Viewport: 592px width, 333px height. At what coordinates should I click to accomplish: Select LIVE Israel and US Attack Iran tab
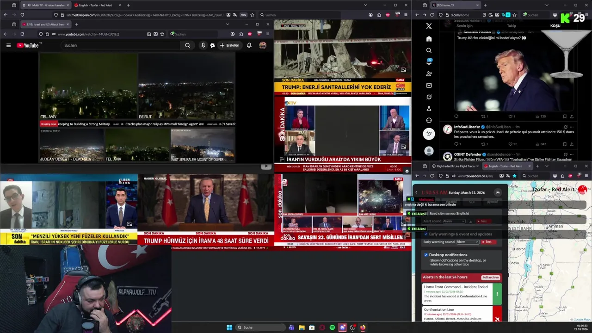(x=45, y=24)
